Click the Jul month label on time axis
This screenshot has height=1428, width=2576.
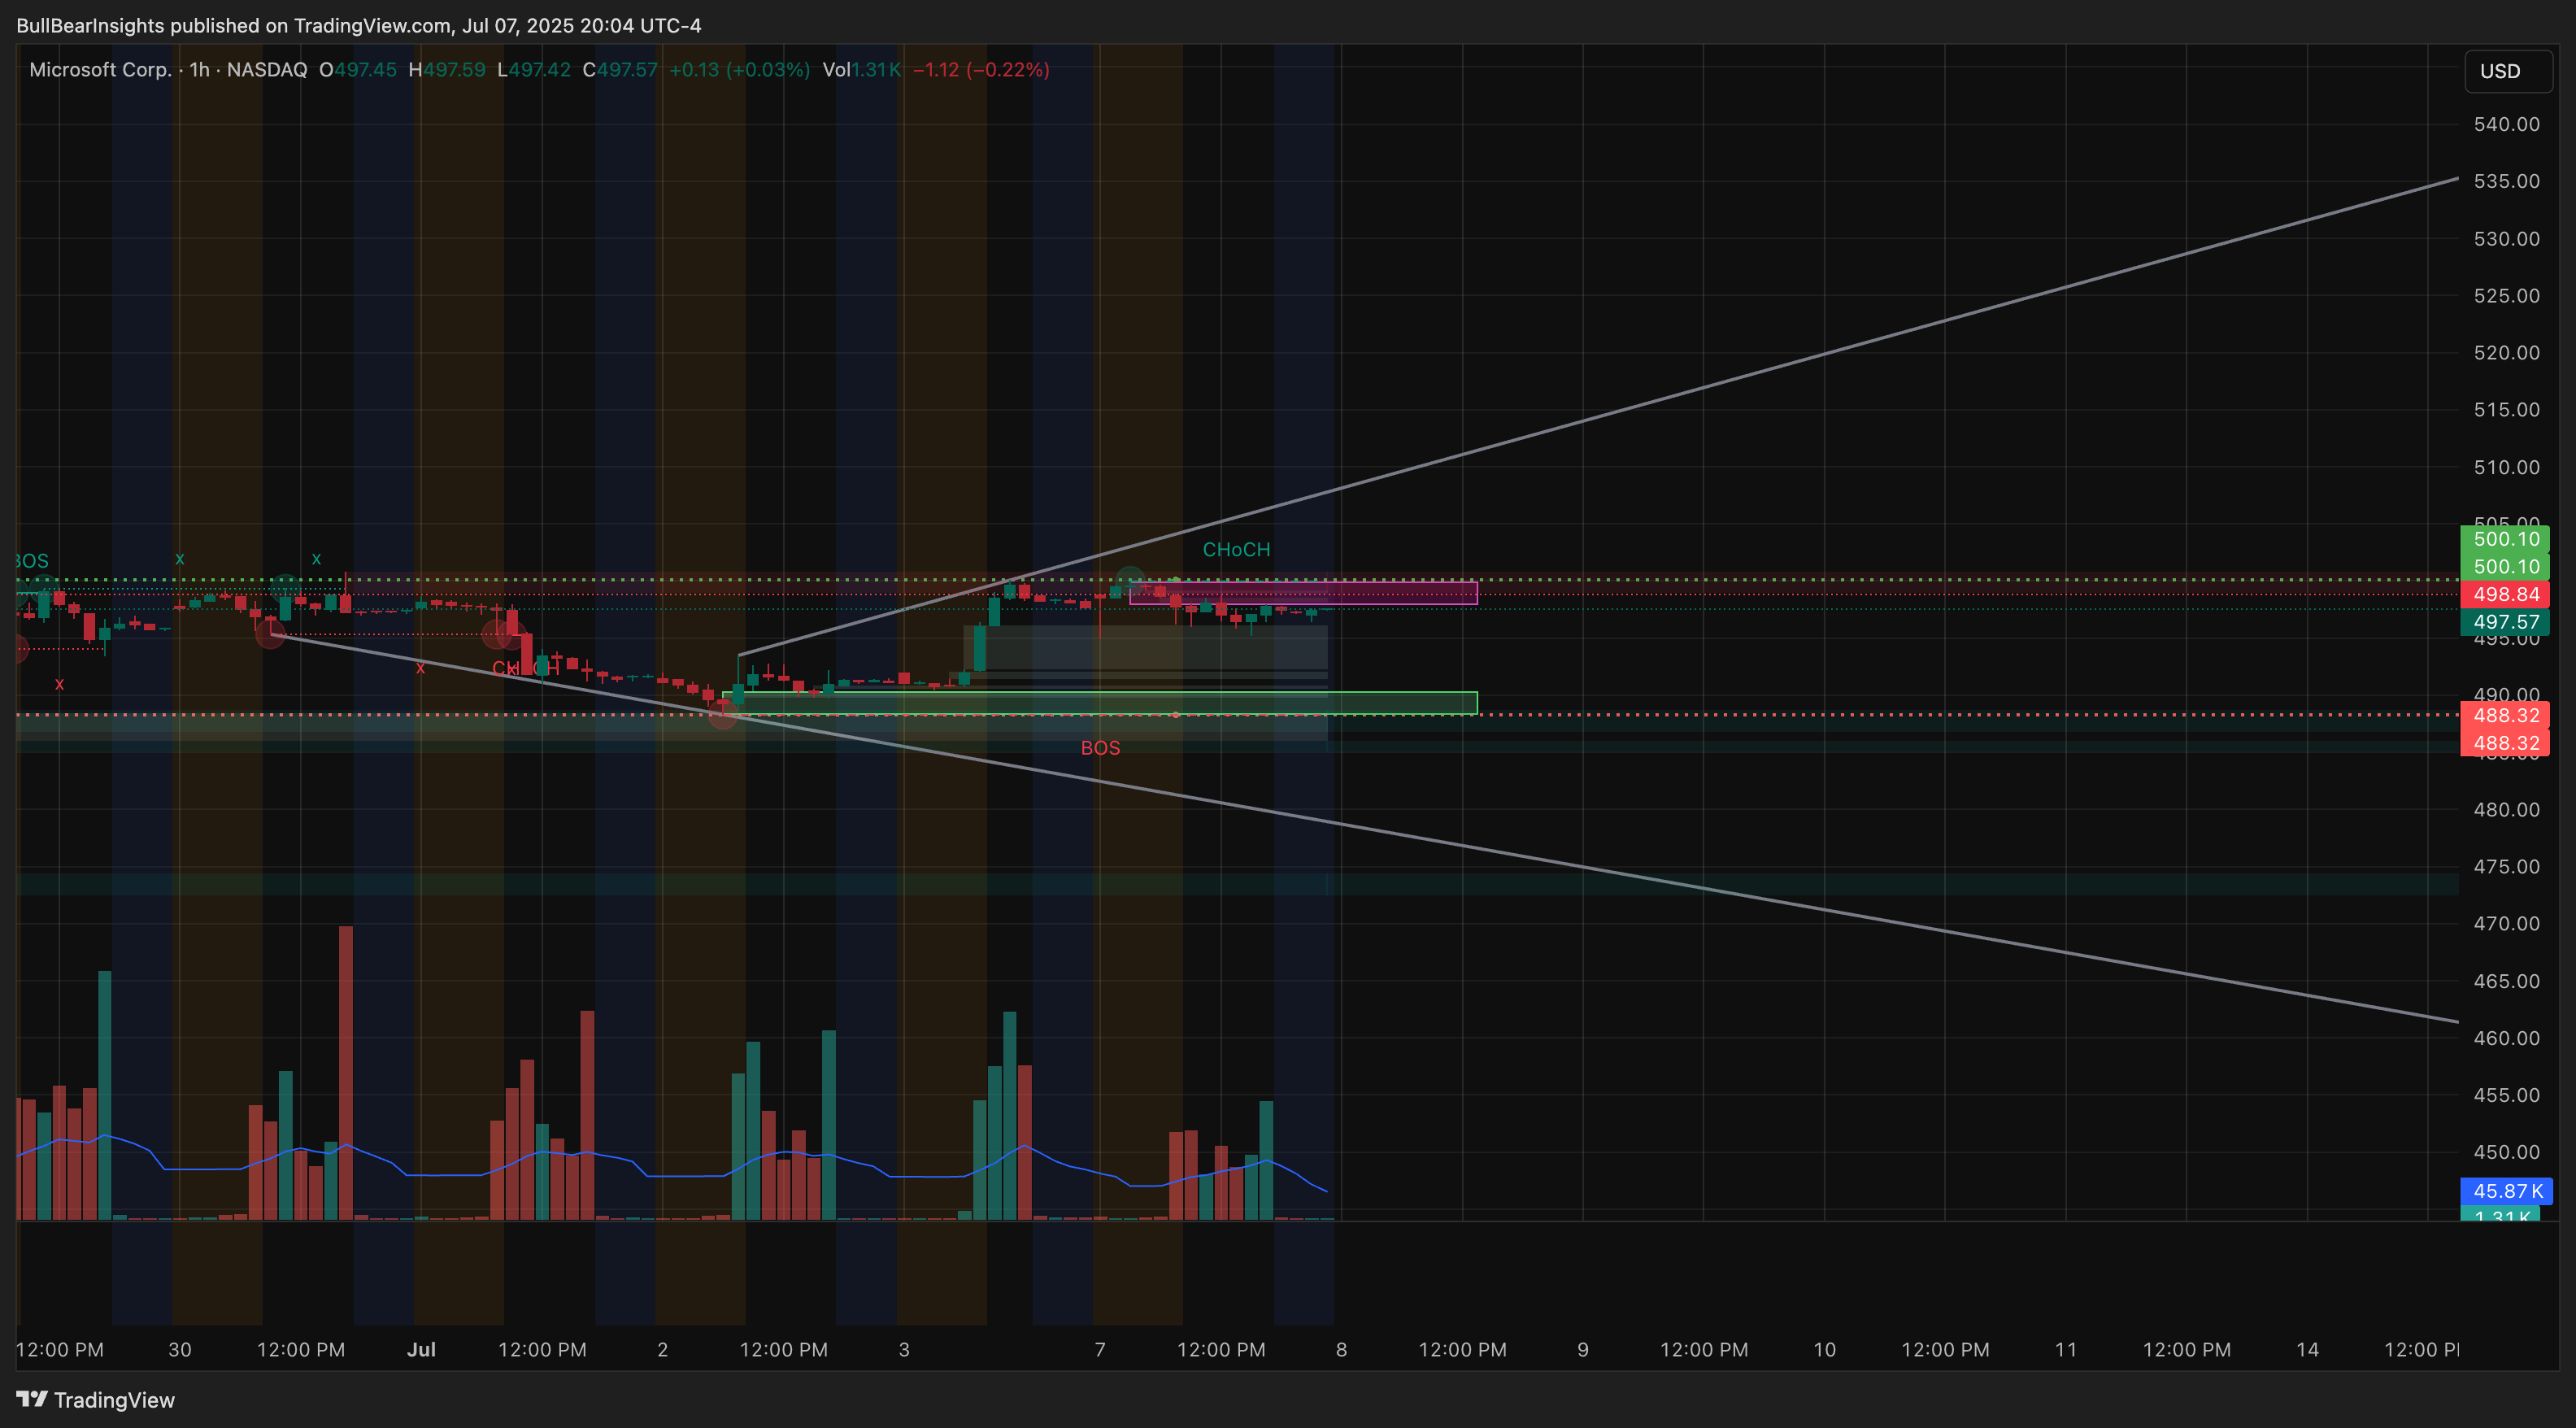click(421, 1349)
